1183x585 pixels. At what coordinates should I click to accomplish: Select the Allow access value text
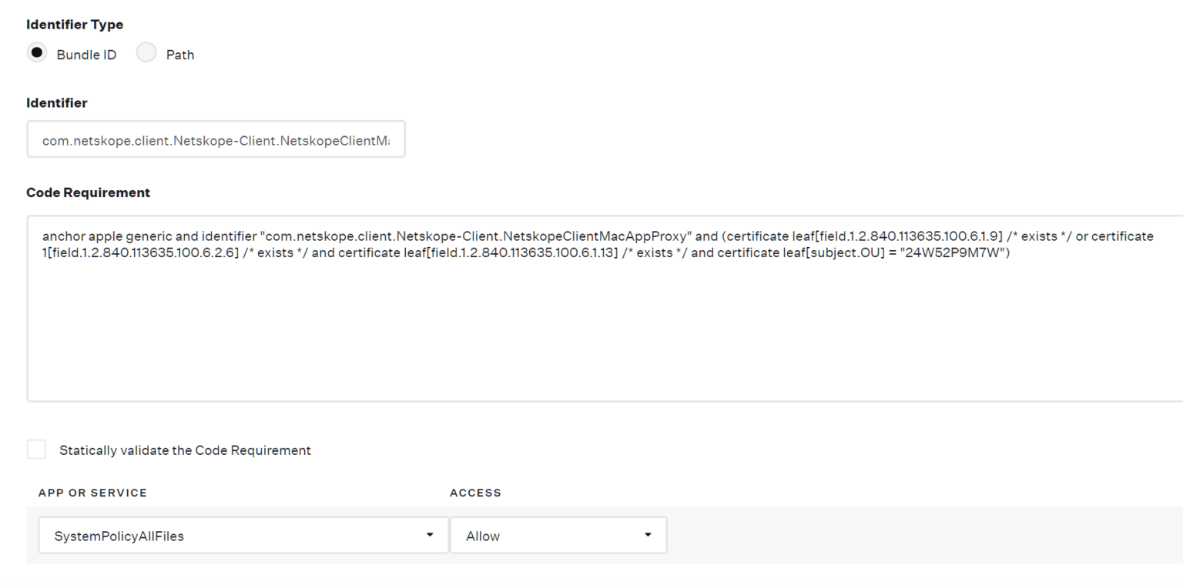tap(482, 535)
